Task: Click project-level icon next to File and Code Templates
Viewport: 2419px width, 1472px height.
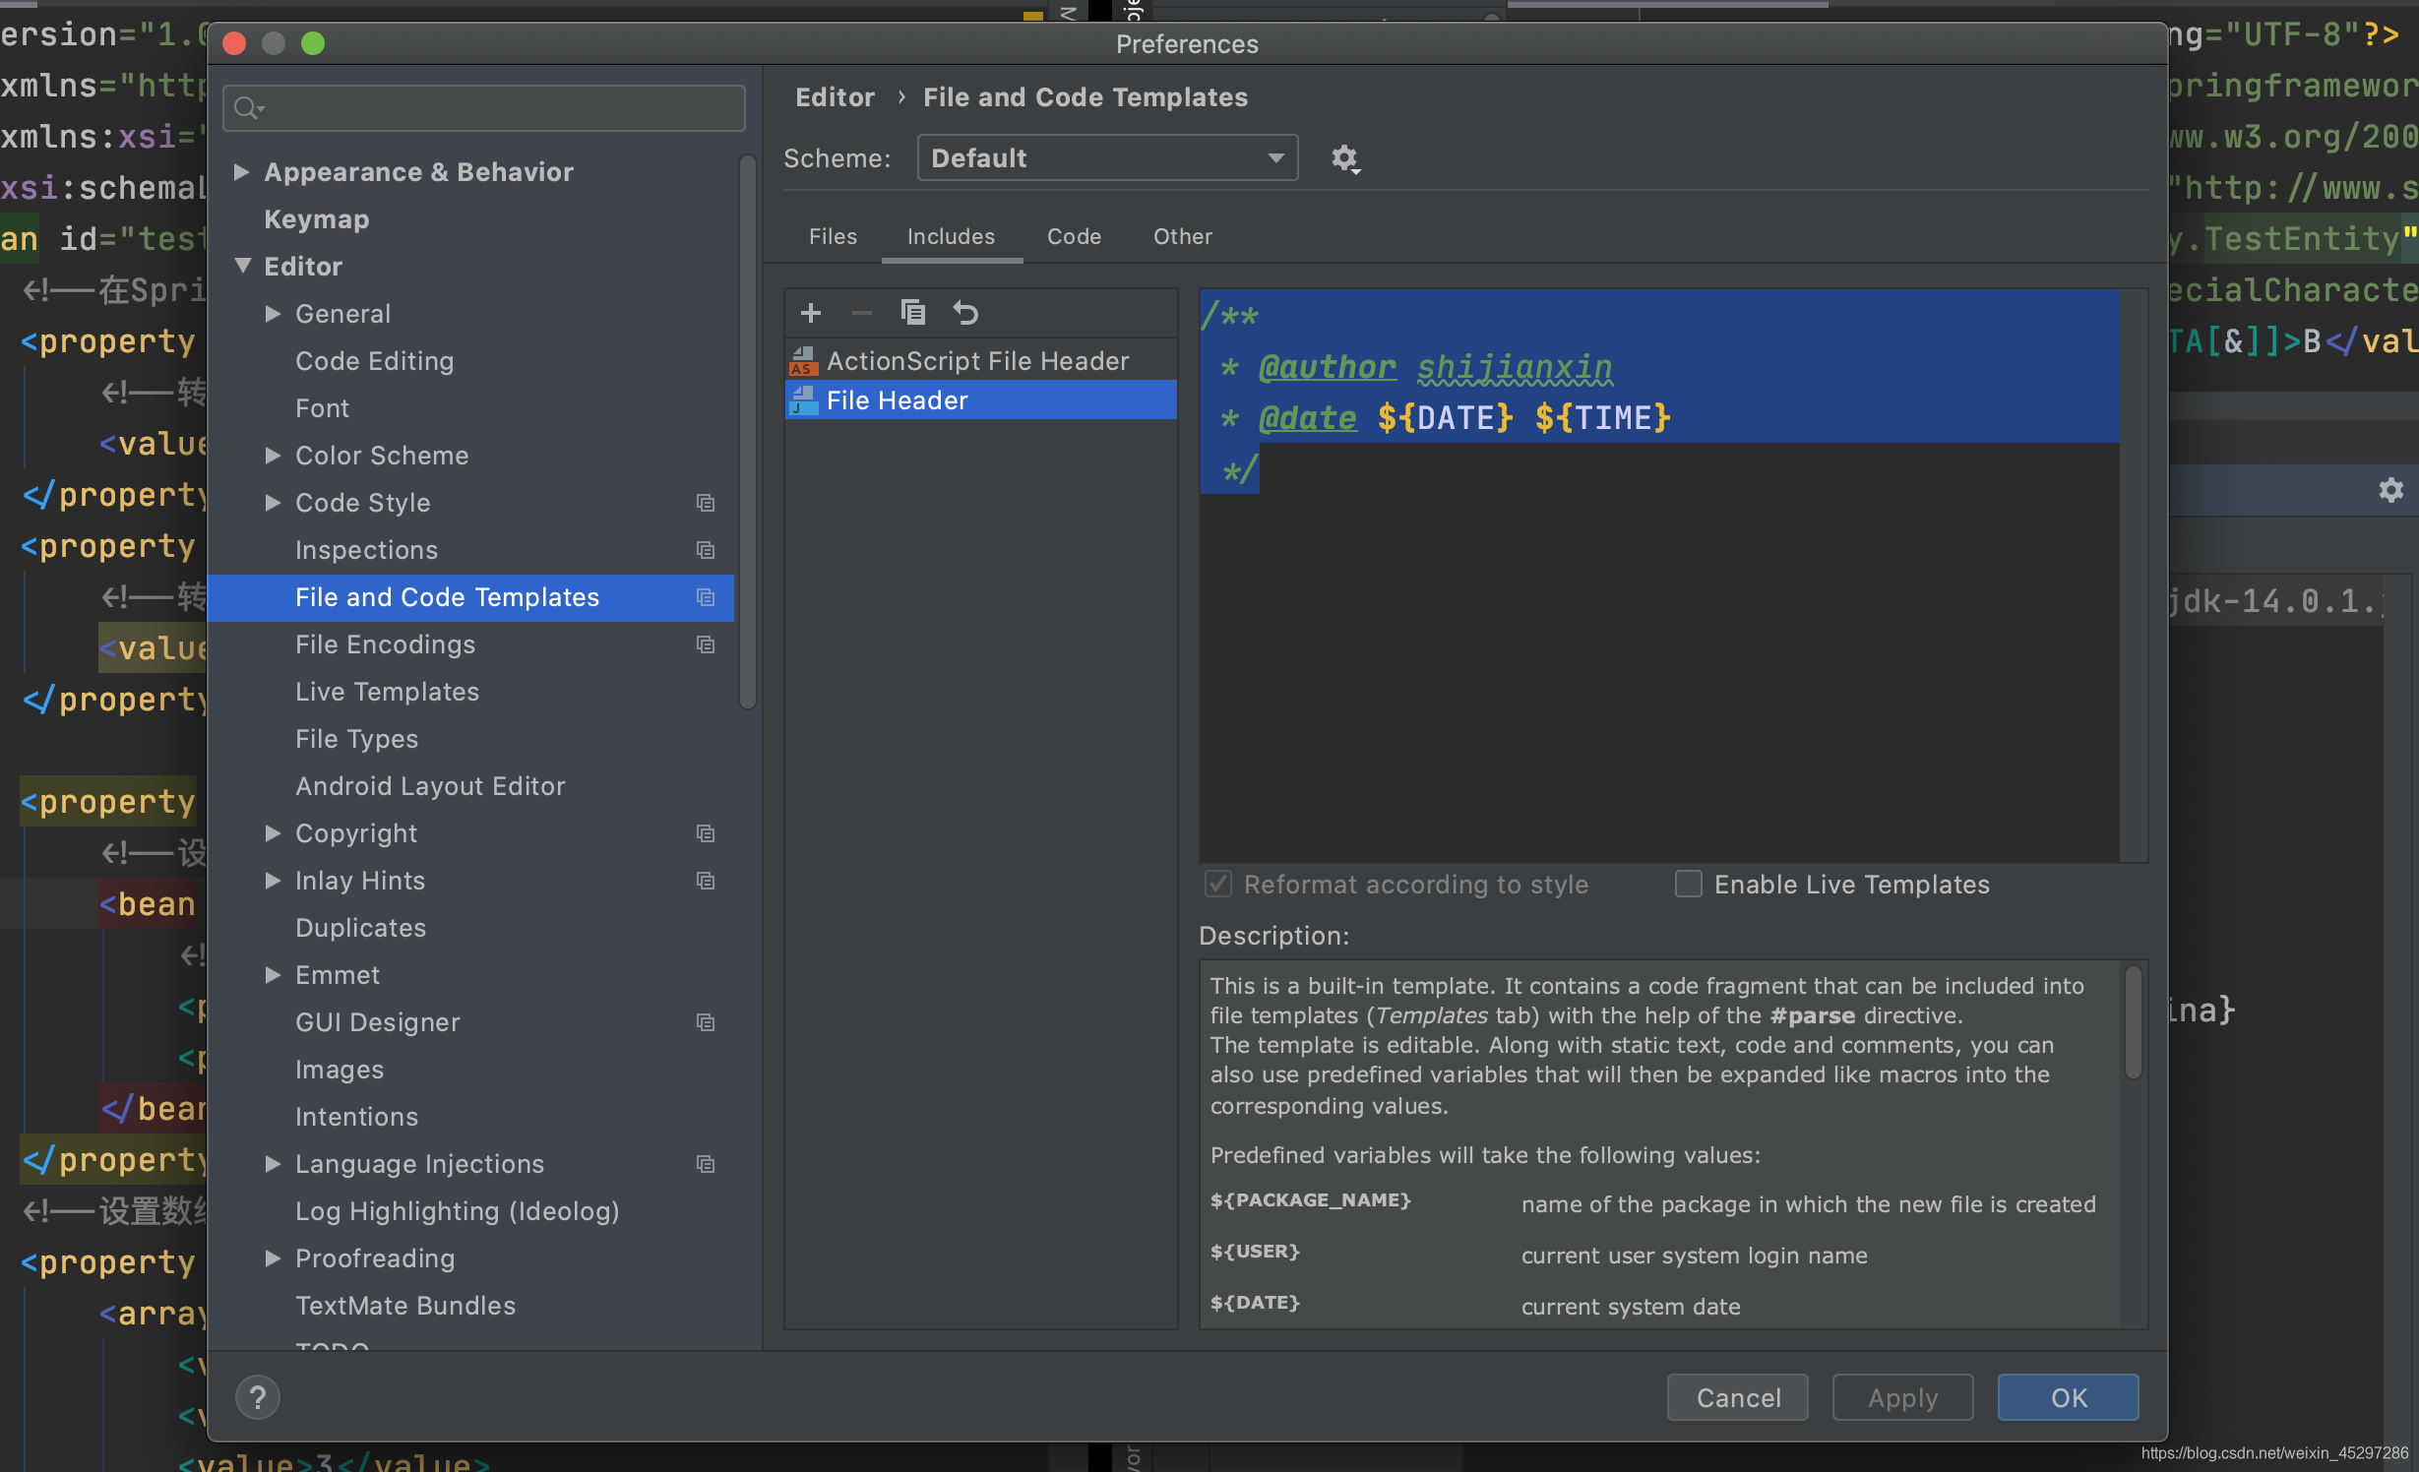Action: [706, 597]
